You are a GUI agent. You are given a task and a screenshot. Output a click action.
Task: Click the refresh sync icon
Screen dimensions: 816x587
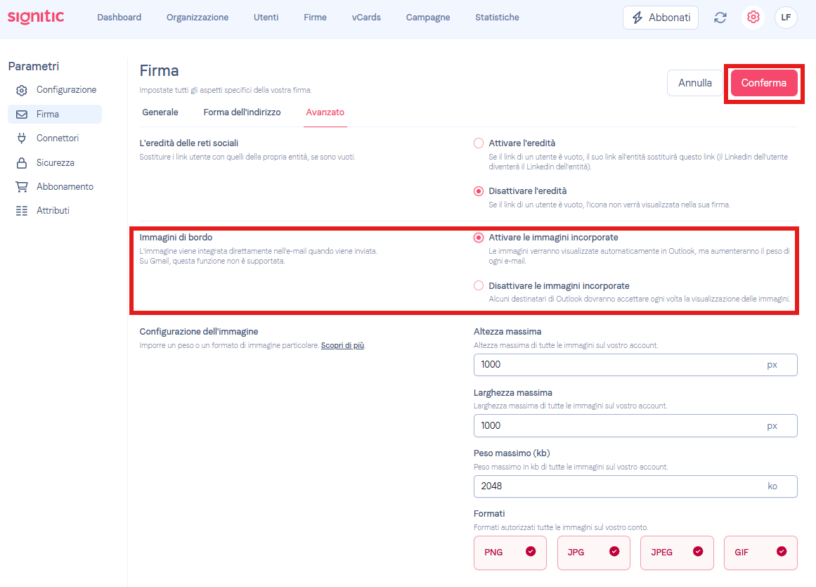pyautogui.click(x=720, y=18)
